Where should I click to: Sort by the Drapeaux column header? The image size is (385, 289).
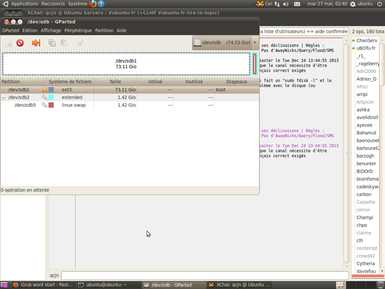pyautogui.click(x=237, y=82)
